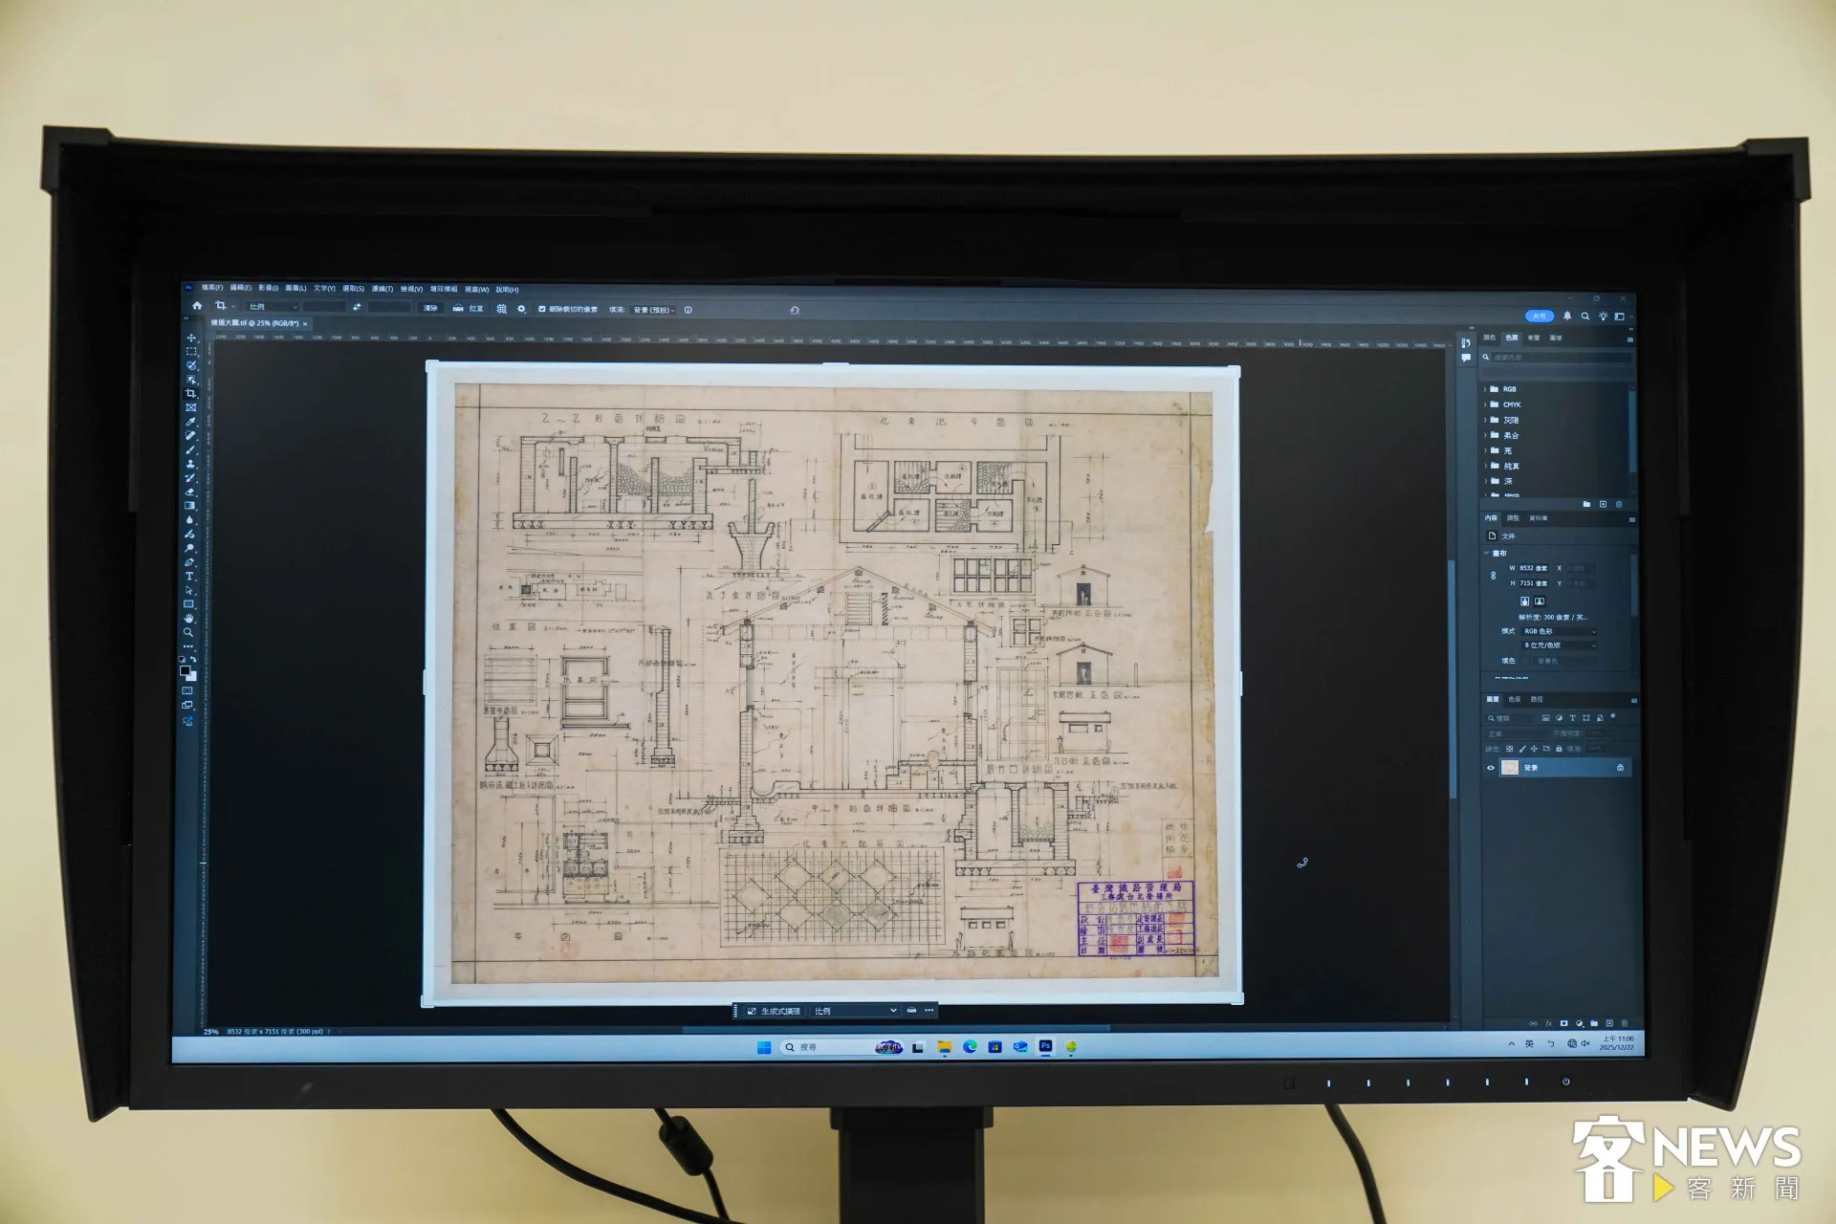Open the RGB 色彩 mode dropdown
1836x1224 pixels.
(1560, 631)
